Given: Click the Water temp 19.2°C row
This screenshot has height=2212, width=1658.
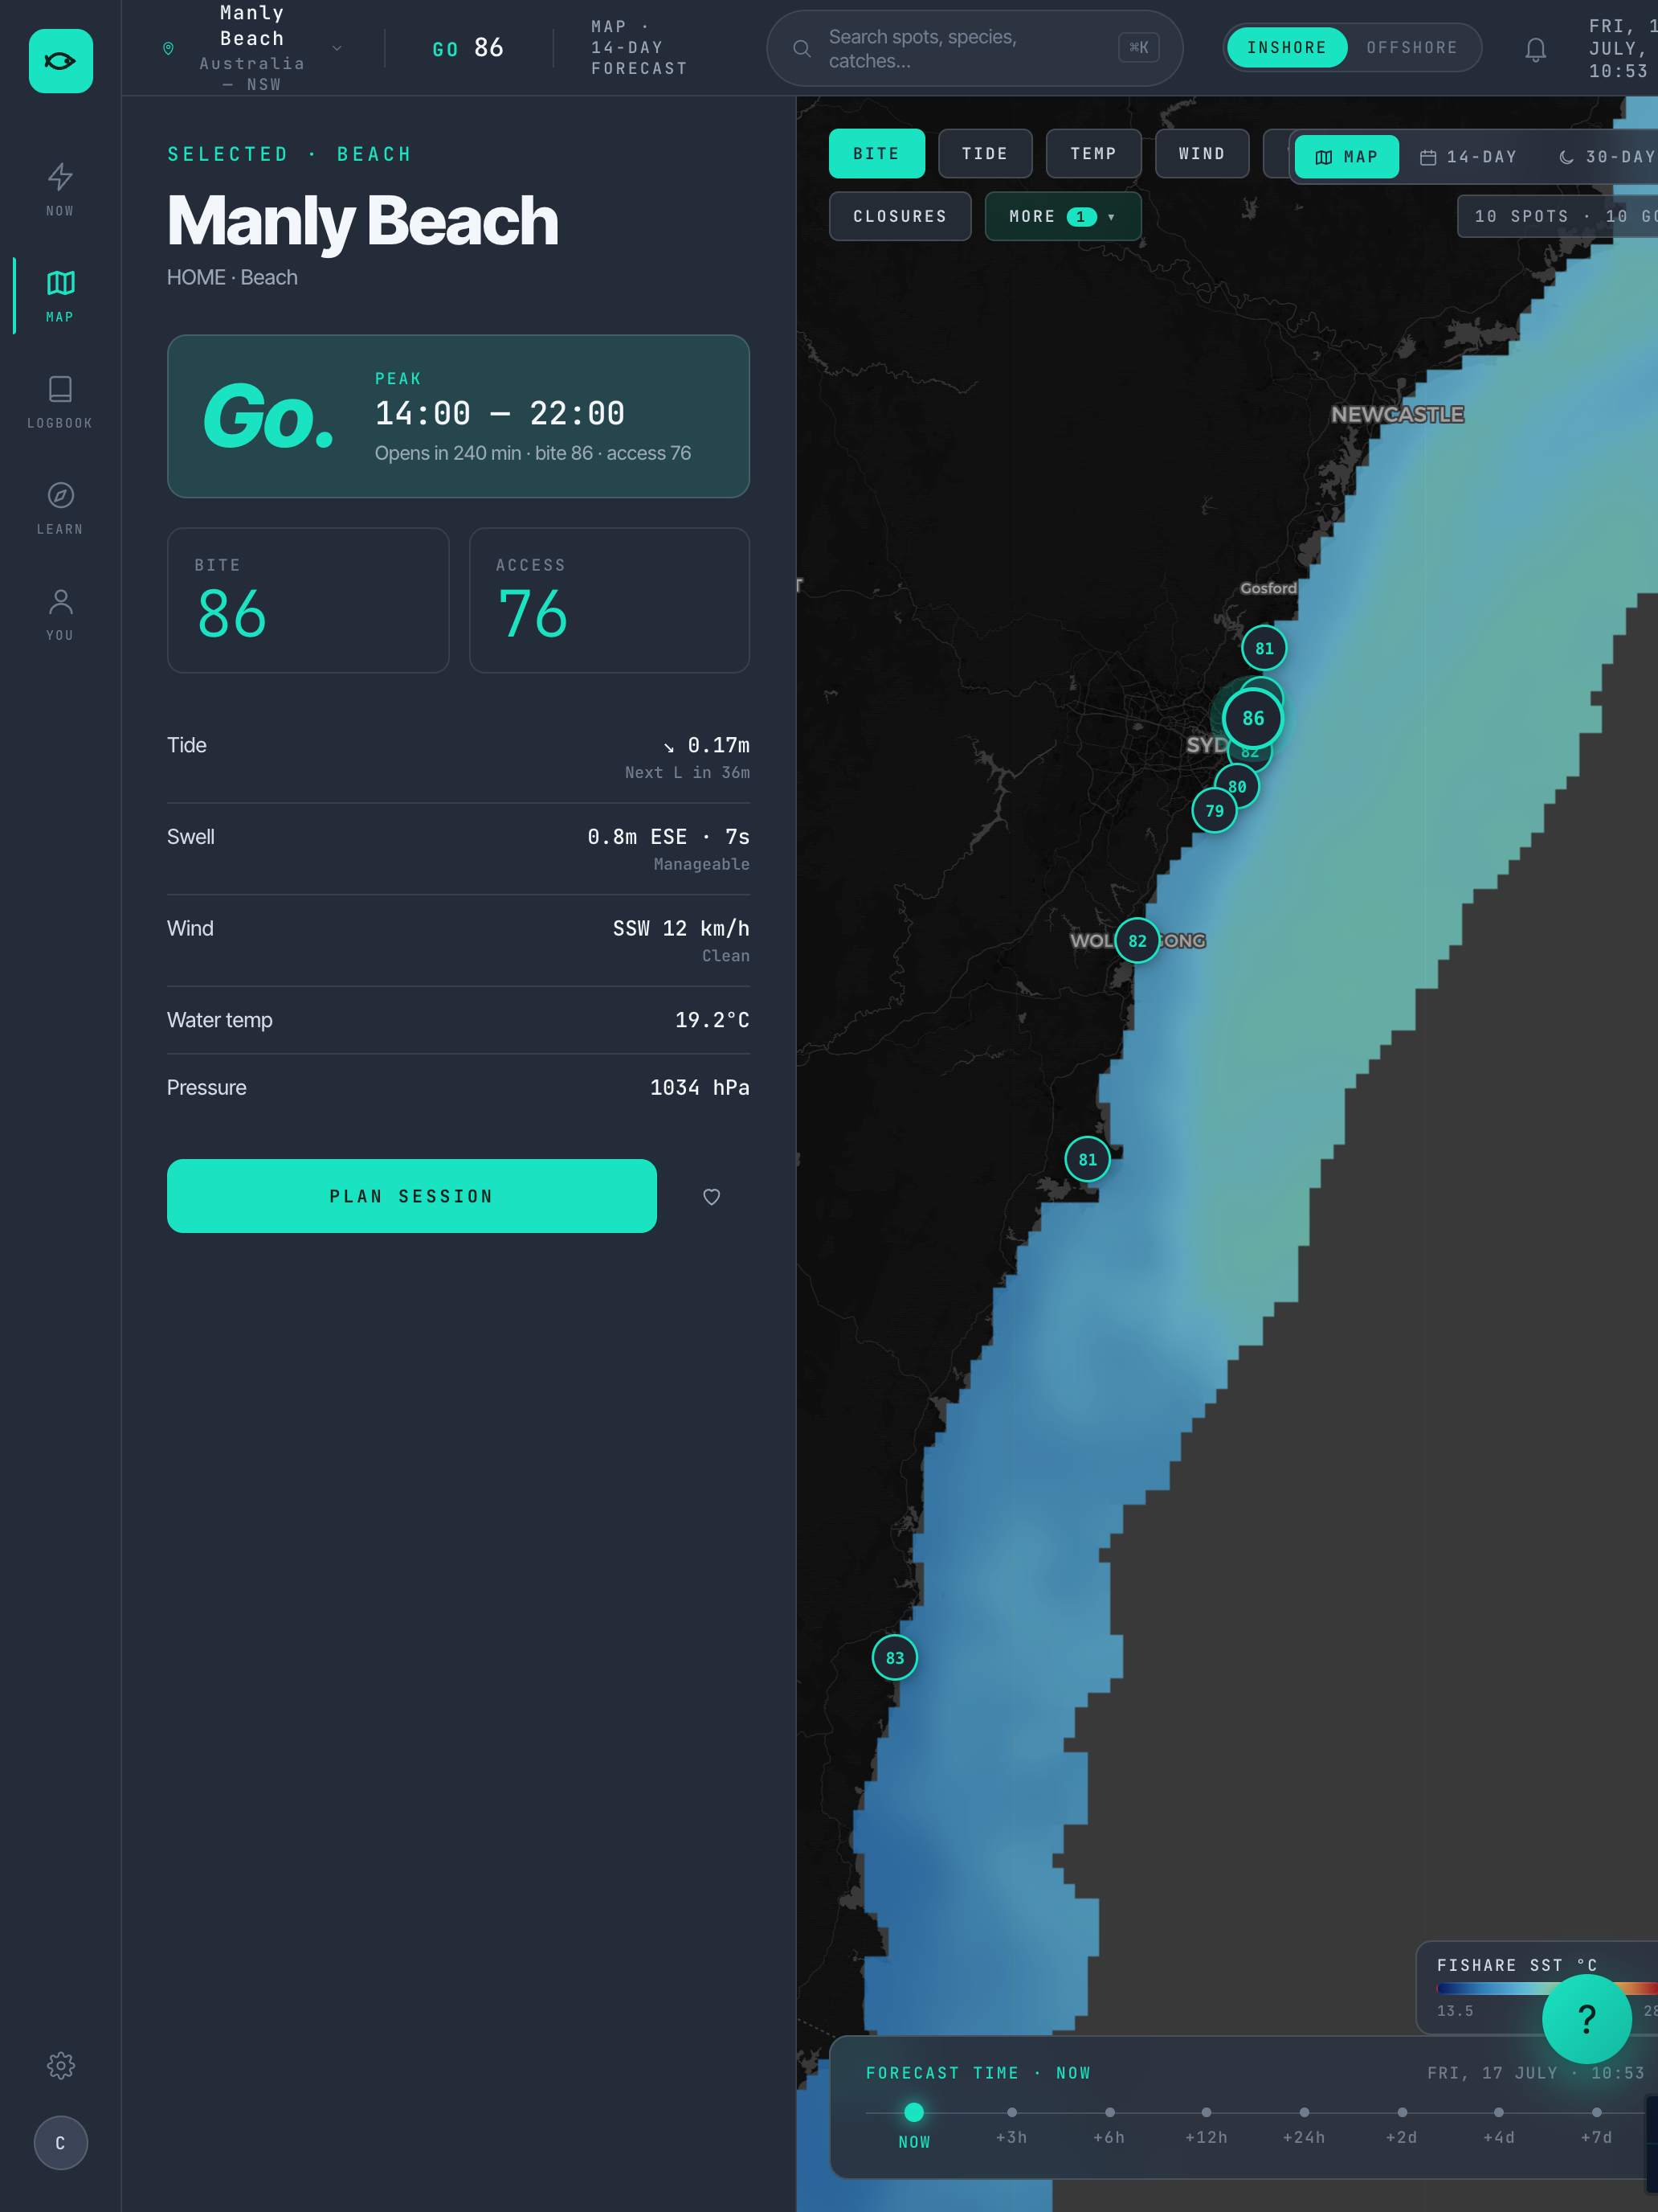Looking at the screenshot, I should [459, 1020].
